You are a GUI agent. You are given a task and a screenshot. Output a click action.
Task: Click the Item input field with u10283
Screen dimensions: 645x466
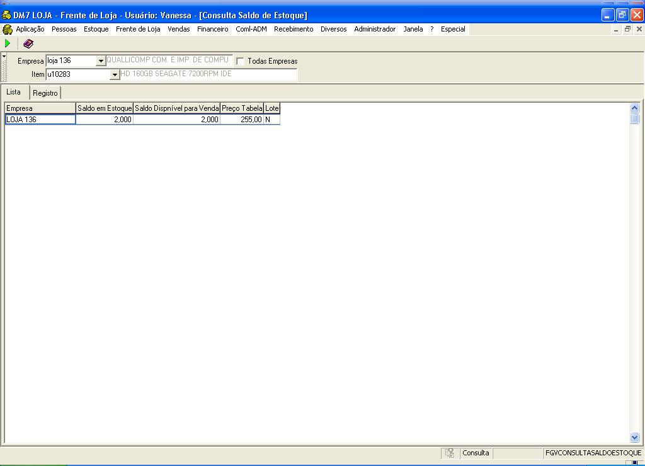[78, 74]
